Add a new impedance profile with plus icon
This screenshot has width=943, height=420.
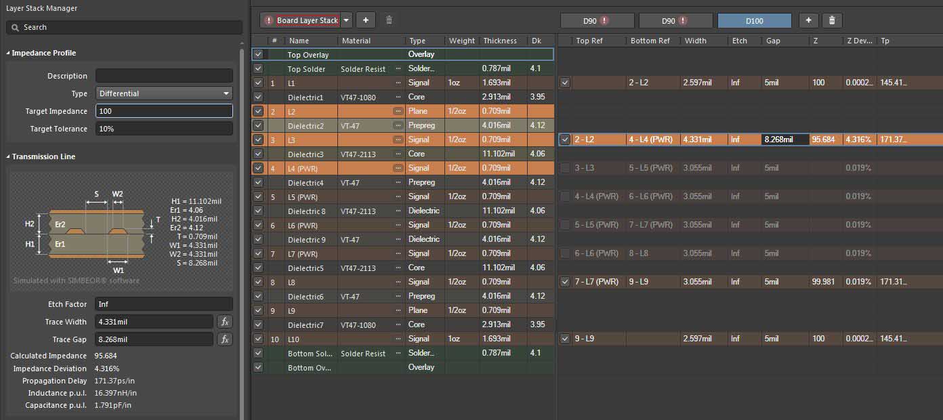point(808,20)
